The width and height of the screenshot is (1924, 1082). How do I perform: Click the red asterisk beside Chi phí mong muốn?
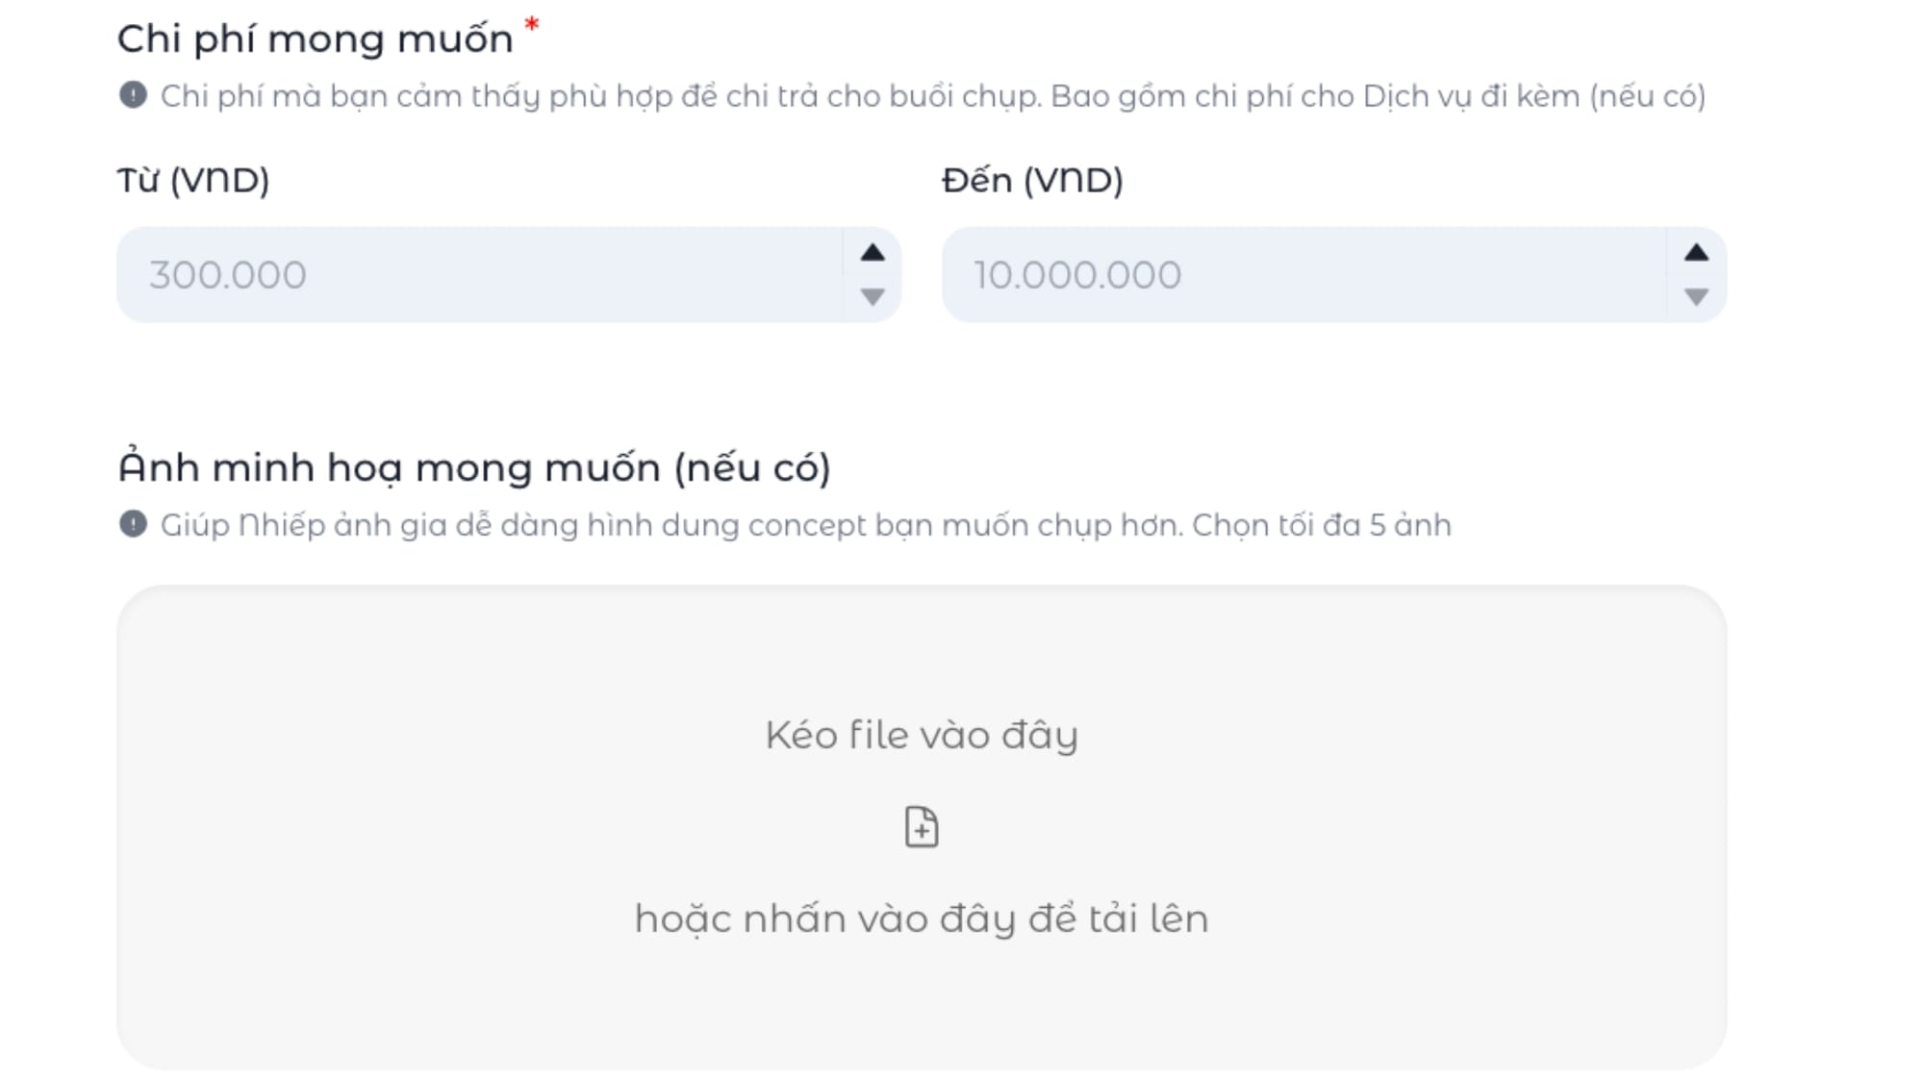(530, 27)
